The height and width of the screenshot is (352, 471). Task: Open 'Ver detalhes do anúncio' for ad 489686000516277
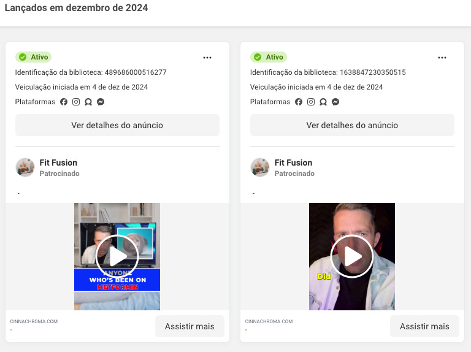coord(117,125)
